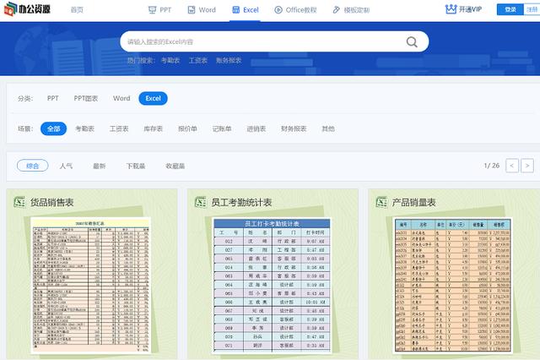The image size is (540, 360).
Task: Open the Office教程 navigation tab
Action: click(x=295, y=9)
